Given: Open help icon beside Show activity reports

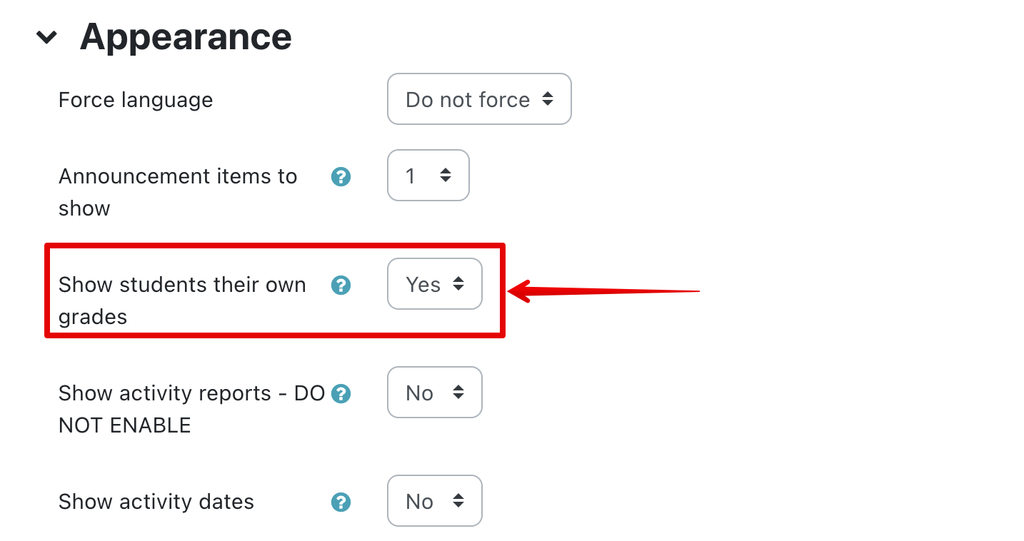Looking at the screenshot, I should pos(341,394).
